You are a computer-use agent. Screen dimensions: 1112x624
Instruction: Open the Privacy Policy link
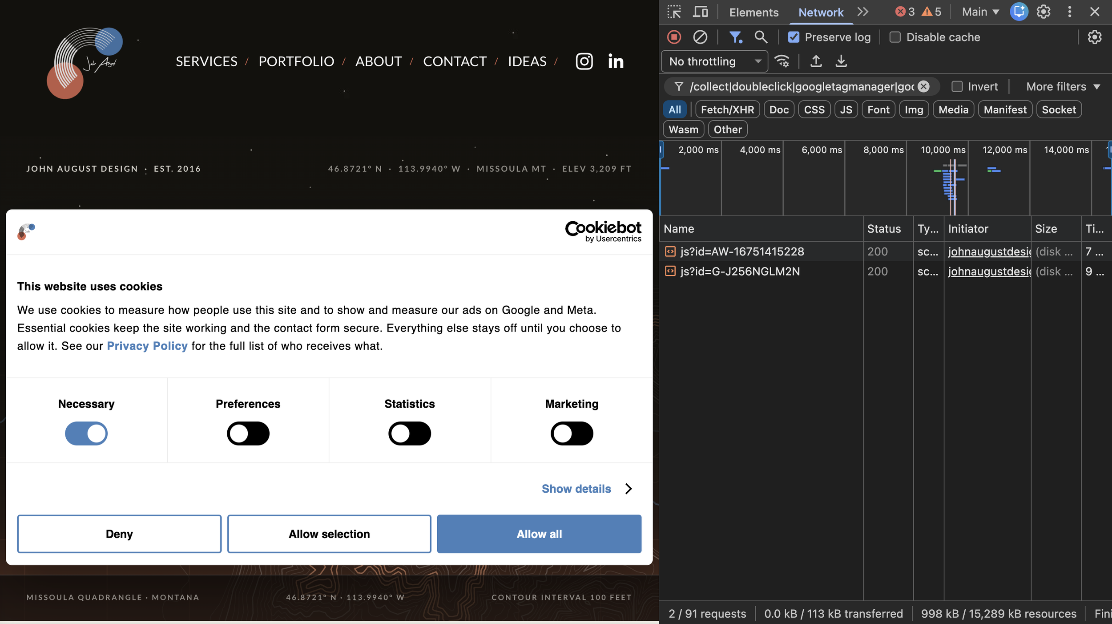(x=147, y=346)
